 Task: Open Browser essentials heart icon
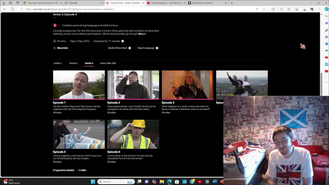click(312, 9)
